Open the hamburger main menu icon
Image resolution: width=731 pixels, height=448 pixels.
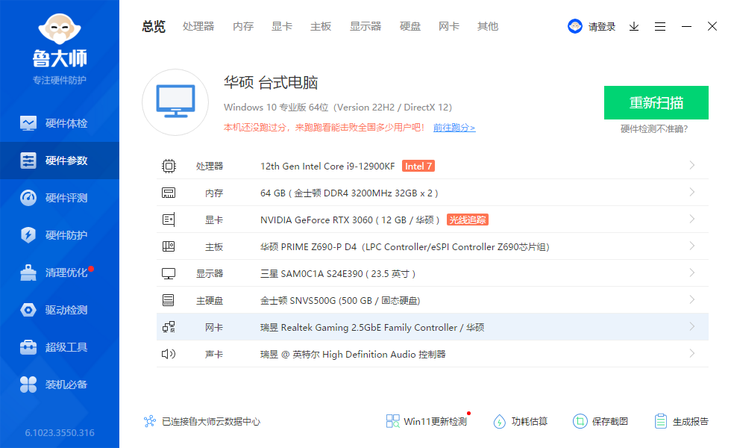tap(660, 26)
